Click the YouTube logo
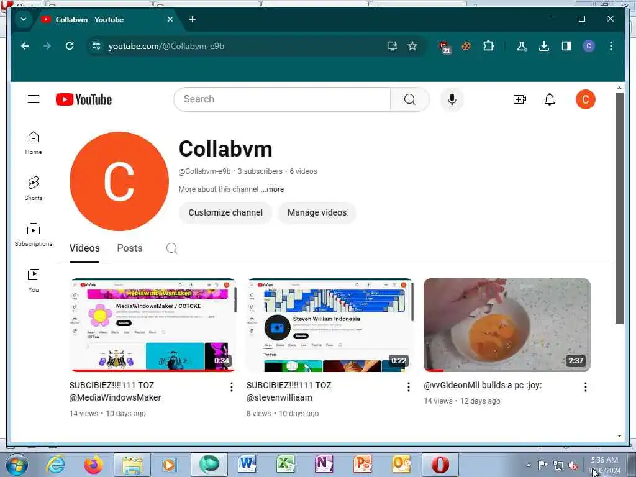The image size is (636, 477). tap(84, 99)
